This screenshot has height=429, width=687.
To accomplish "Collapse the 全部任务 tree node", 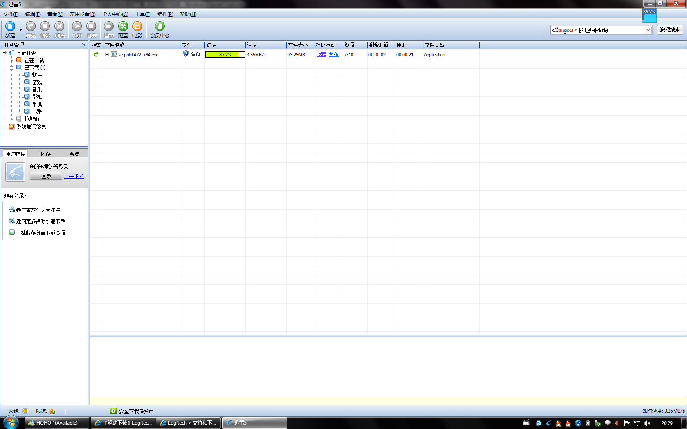I will (x=4, y=53).
